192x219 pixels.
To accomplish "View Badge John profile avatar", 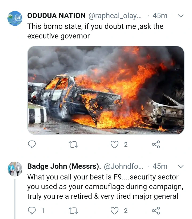I will (15, 169).
